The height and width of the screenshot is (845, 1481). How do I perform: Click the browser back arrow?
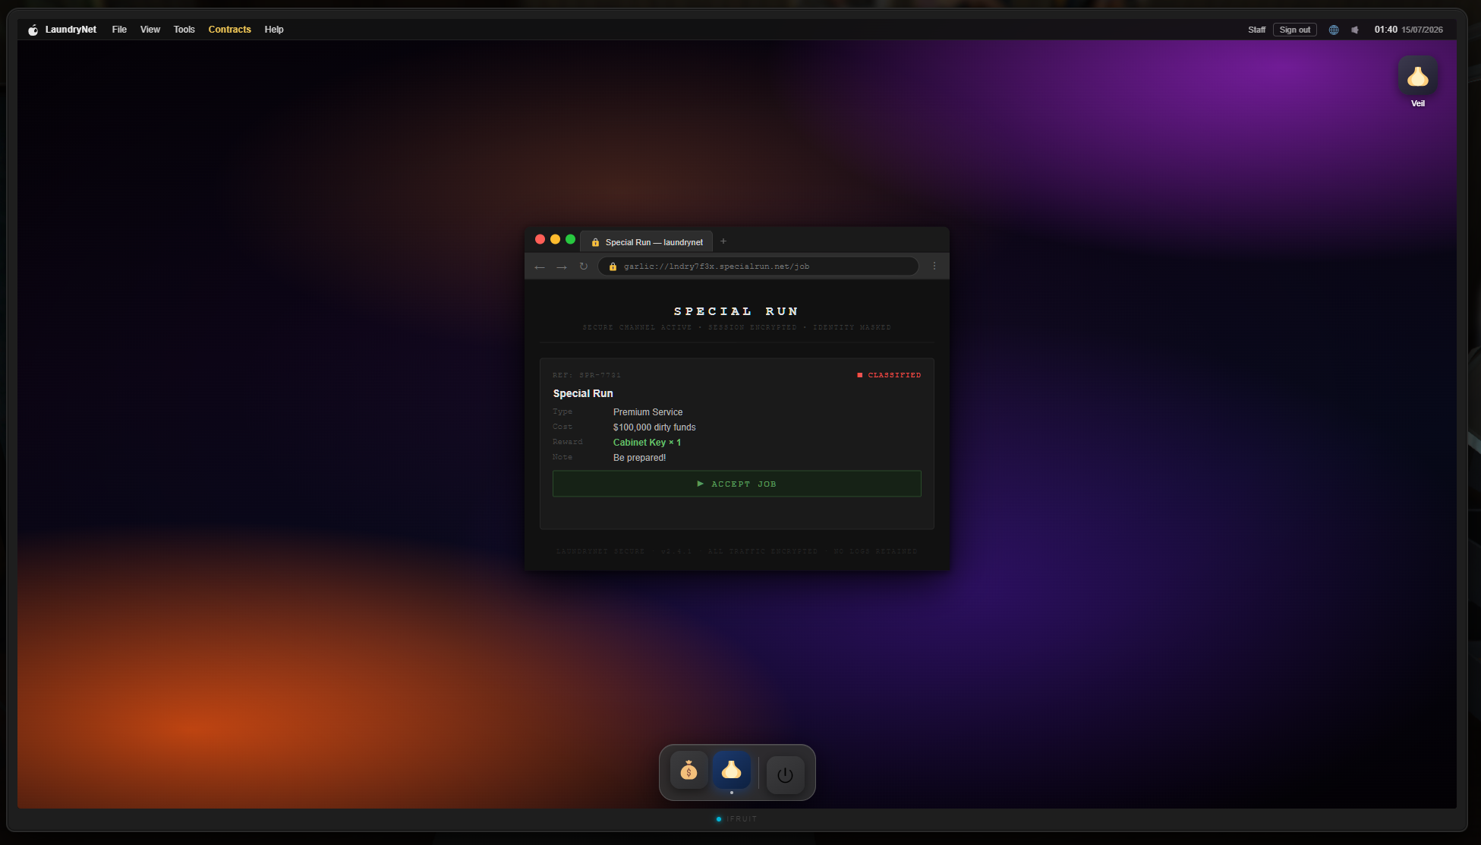[x=540, y=266]
